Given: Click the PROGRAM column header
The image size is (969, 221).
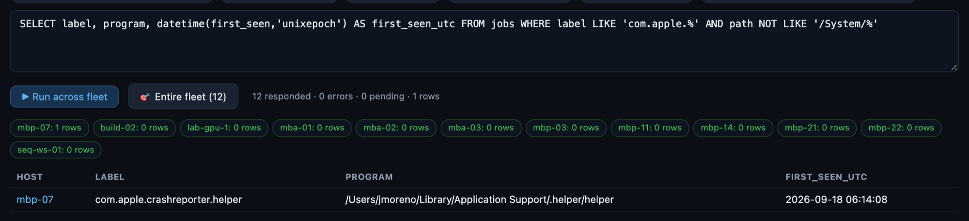Looking at the screenshot, I should [x=369, y=177].
